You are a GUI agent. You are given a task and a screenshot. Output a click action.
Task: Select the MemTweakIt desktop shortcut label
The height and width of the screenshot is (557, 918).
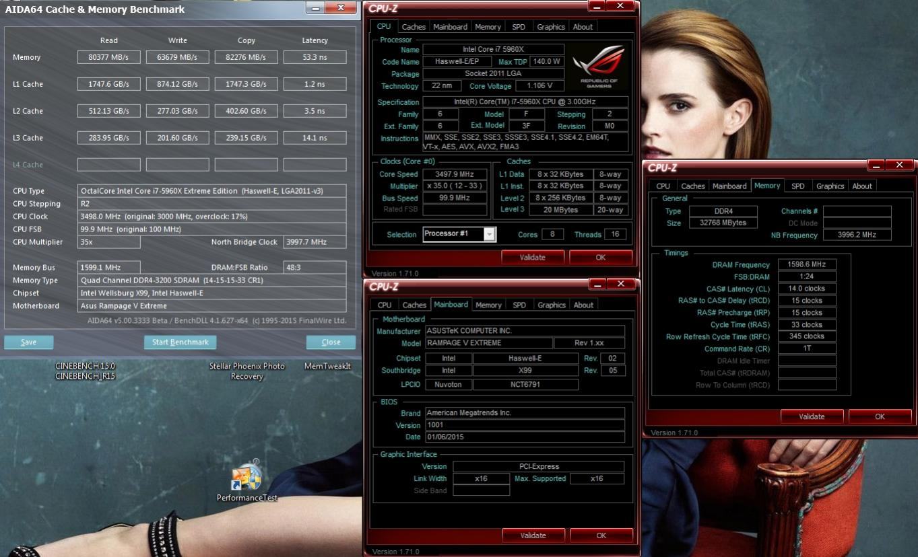pos(327,366)
